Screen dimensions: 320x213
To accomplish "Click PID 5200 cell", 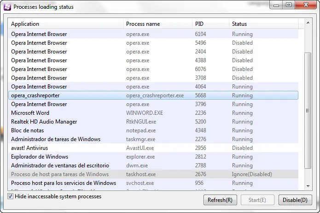I will pyautogui.click(x=200, y=122).
